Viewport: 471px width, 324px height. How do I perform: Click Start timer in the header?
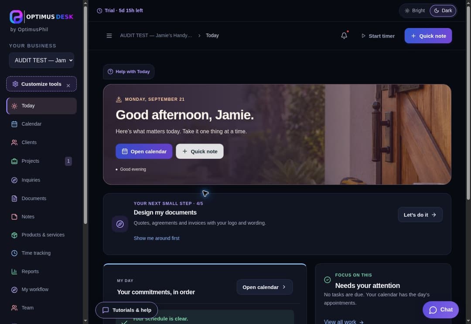(378, 36)
